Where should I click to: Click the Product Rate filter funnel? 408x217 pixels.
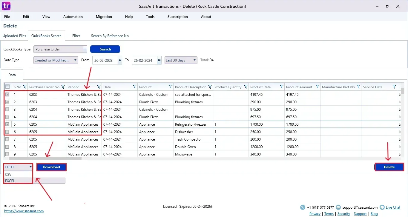tap(281, 87)
